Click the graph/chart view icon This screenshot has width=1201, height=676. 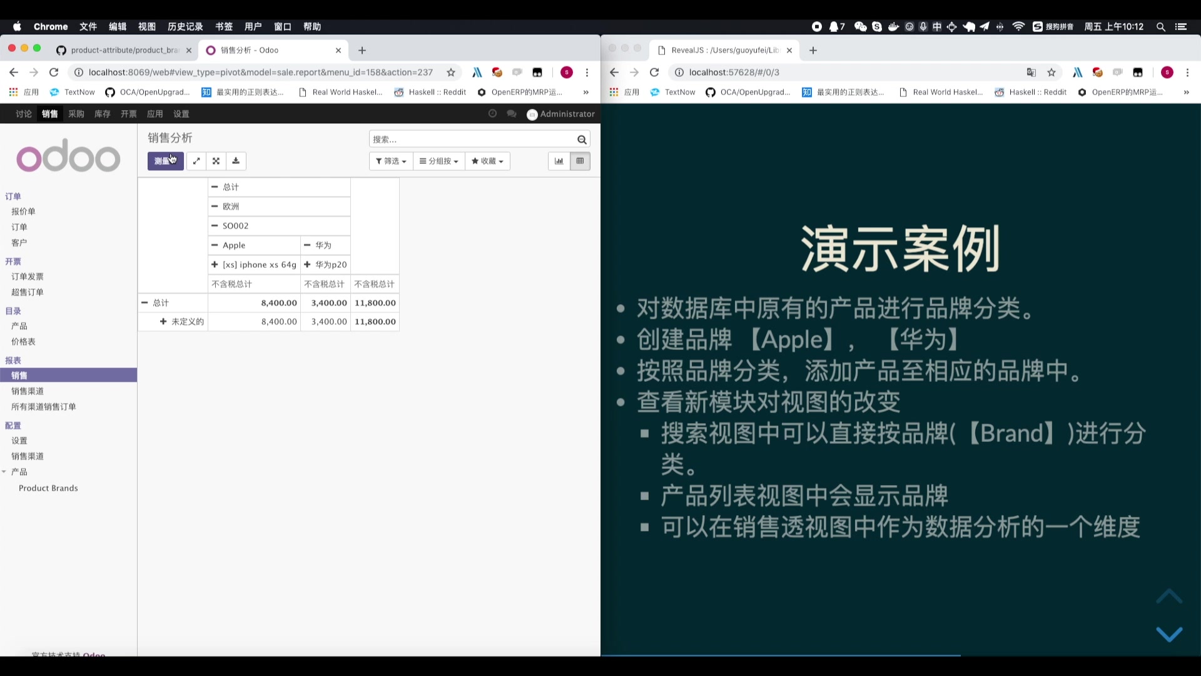click(559, 160)
